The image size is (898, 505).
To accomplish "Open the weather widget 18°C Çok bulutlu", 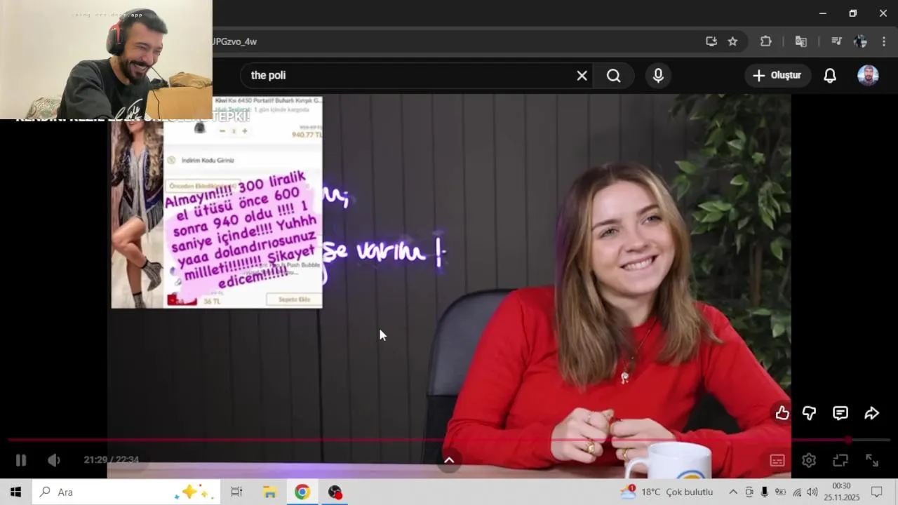I will (x=666, y=492).
